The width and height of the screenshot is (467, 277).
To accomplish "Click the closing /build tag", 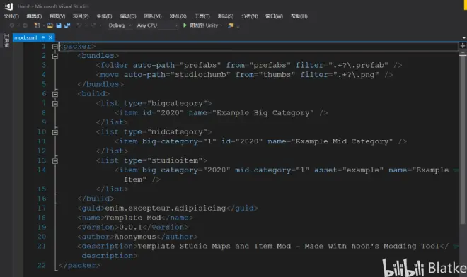I will point(96,199).
